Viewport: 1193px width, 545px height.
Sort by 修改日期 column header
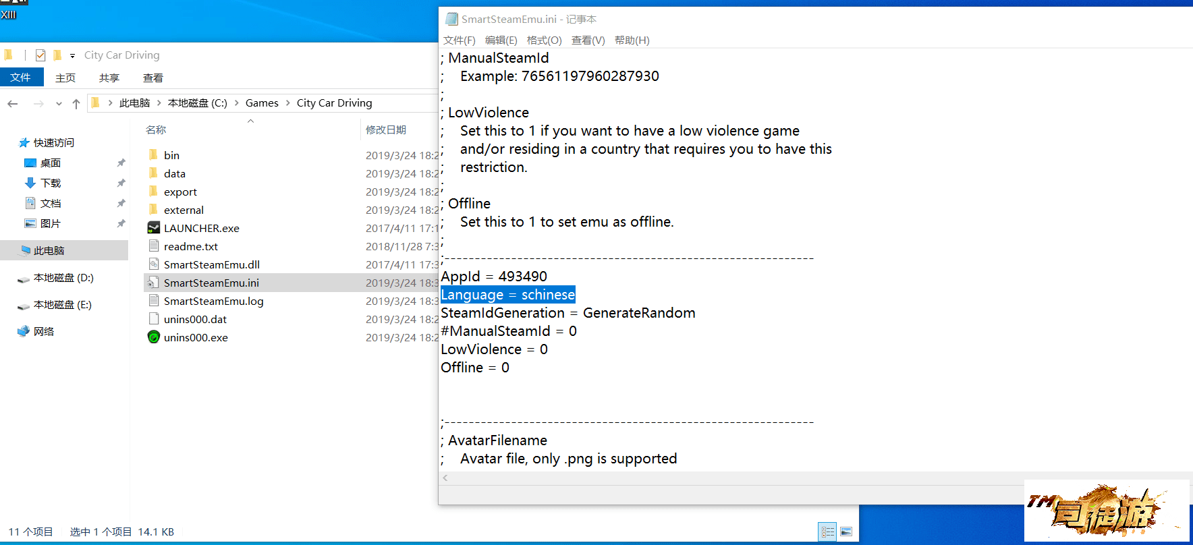(386, 130)
